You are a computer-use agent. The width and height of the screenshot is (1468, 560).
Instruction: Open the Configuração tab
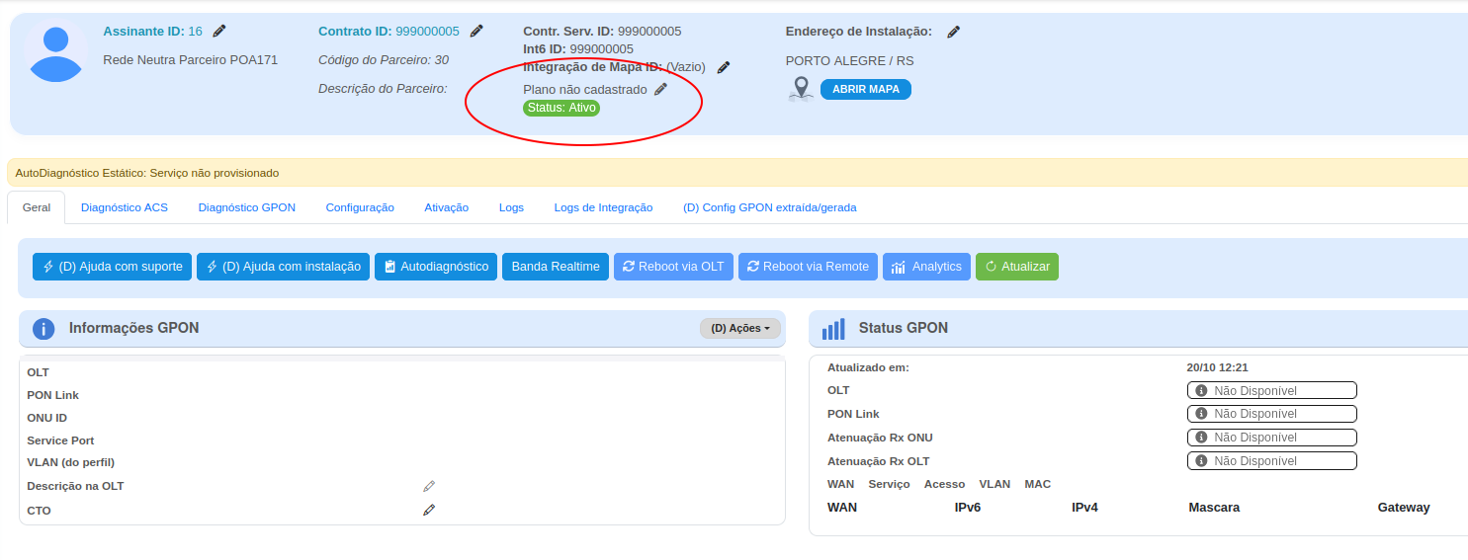point(360,207)
